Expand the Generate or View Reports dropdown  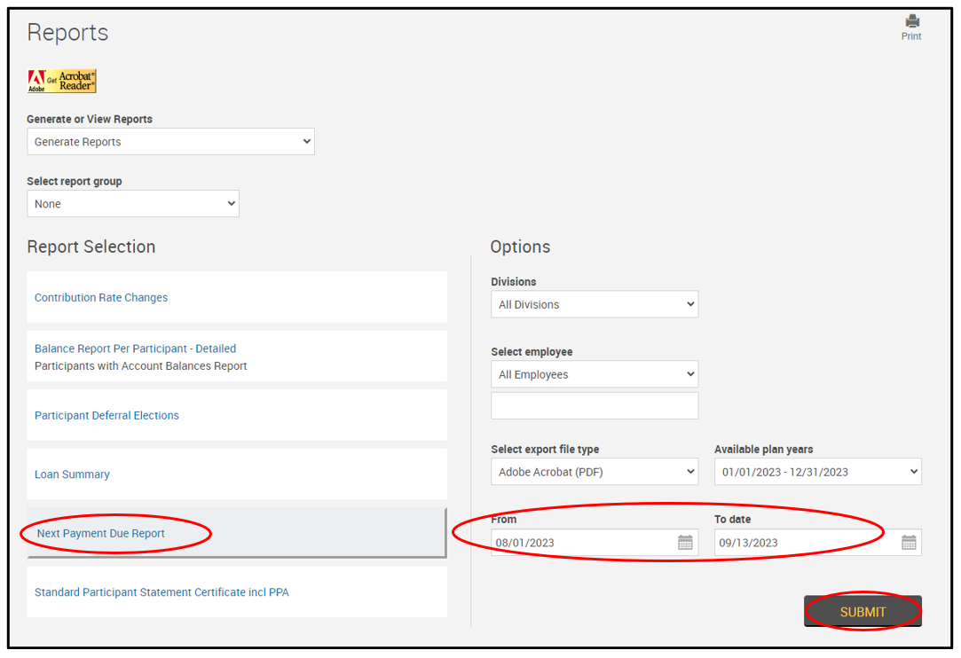click(x=170, y=142)
